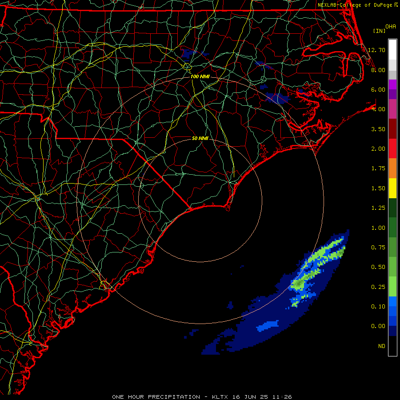Click the KLTX station identifier in the footer
Image resolution: width=400 pixels, height=400 pixels.
[220, 397]
